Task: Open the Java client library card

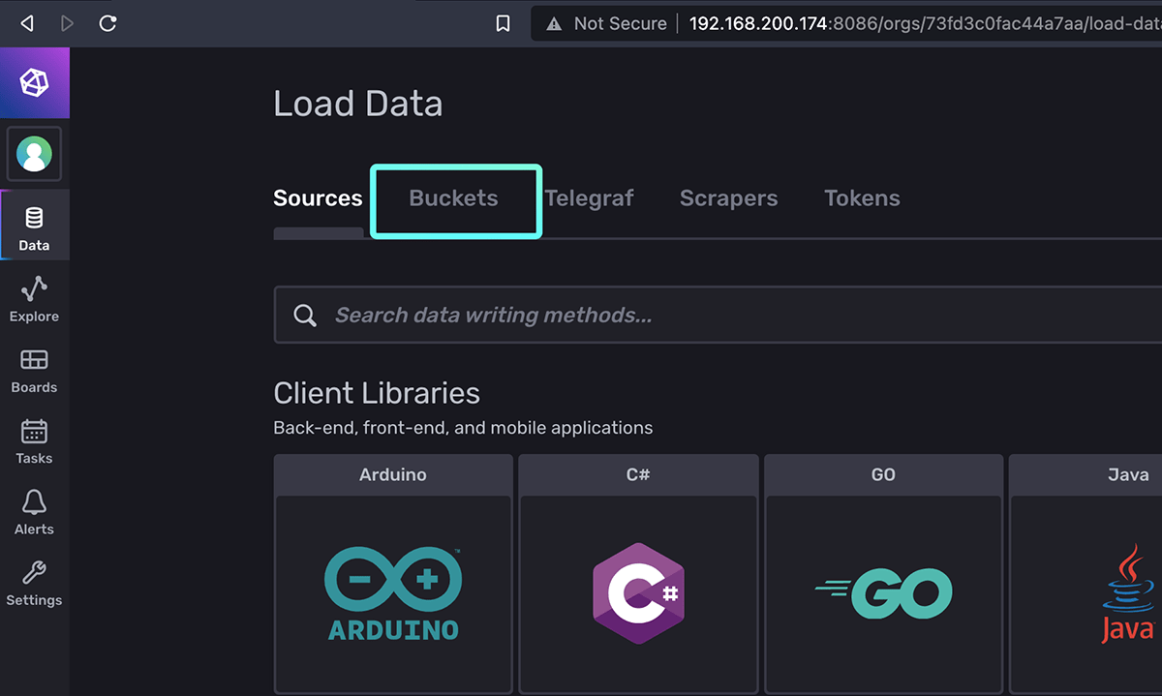Action: click(1086, 575)
